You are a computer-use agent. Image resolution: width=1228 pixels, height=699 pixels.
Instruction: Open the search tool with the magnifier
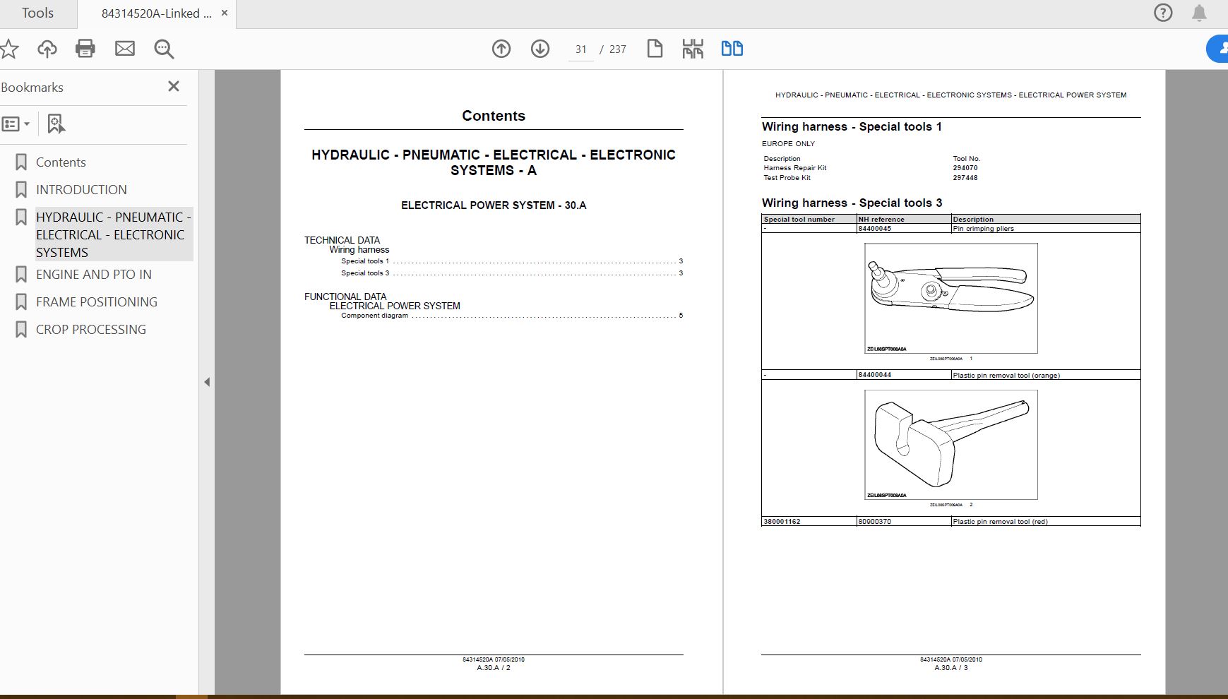tap(164, 49)
